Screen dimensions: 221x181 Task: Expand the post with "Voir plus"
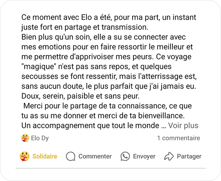point(183,125)
